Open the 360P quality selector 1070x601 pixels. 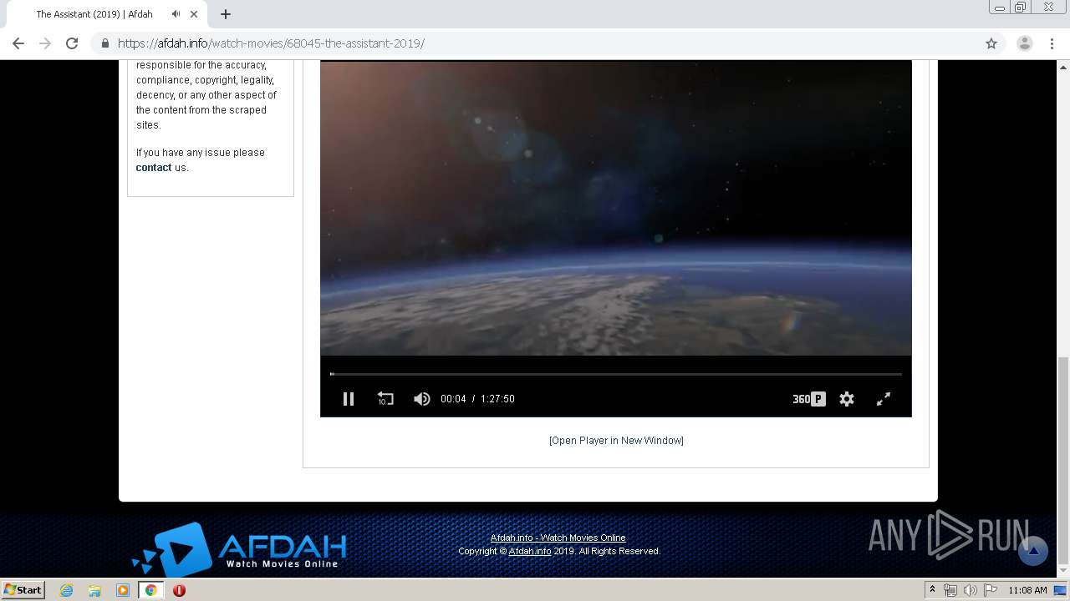[809, 399]
